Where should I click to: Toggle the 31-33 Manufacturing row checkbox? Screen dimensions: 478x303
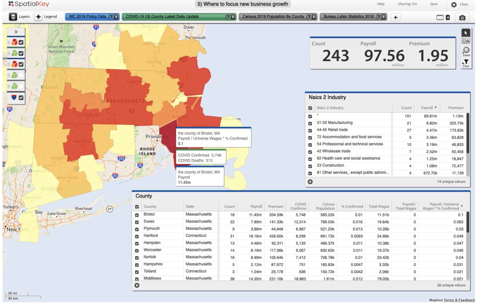coord(310,123)
